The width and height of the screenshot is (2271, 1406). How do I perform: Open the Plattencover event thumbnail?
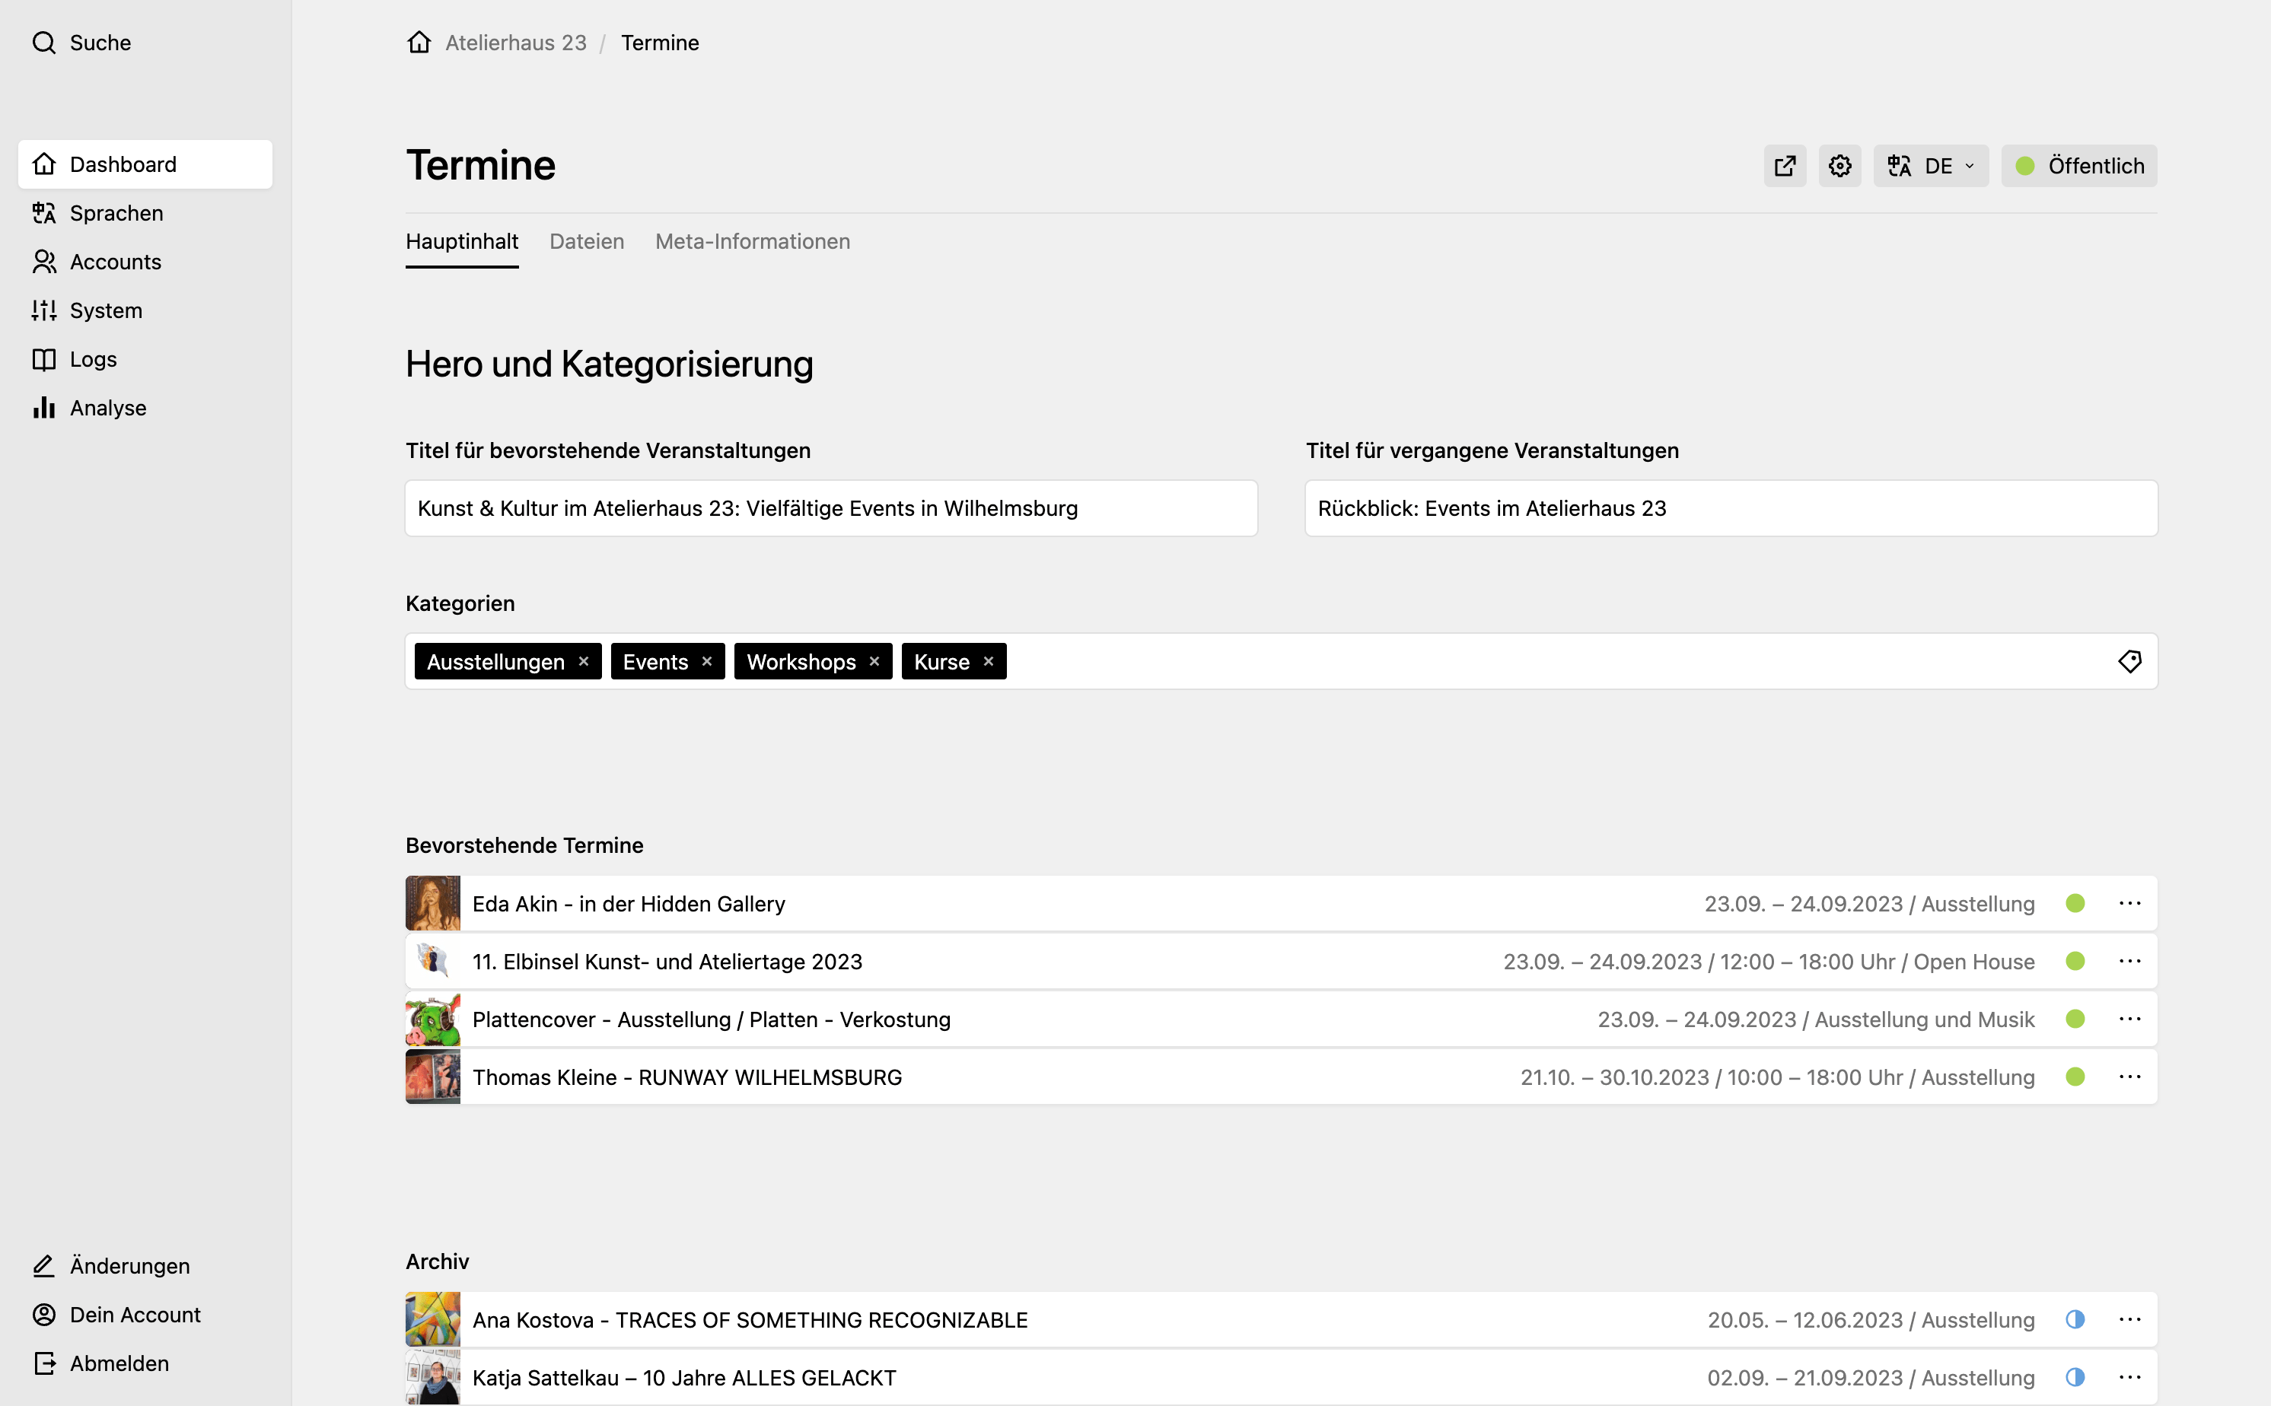coord(432,1018)
